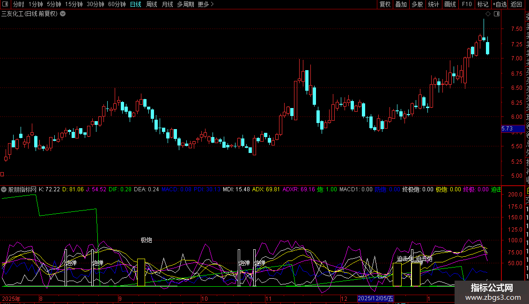Click the 5.73 price label on axis
Screen dimensions: 529x304
click(x=507, y=128)
